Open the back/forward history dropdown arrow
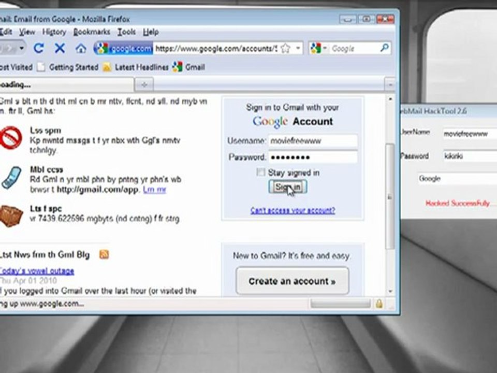 click(22, 48)
